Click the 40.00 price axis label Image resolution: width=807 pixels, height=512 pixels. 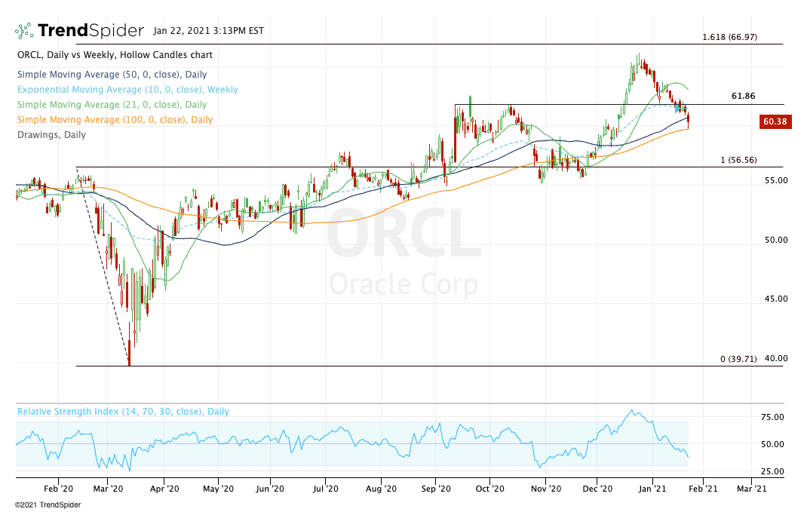(776, 358)
